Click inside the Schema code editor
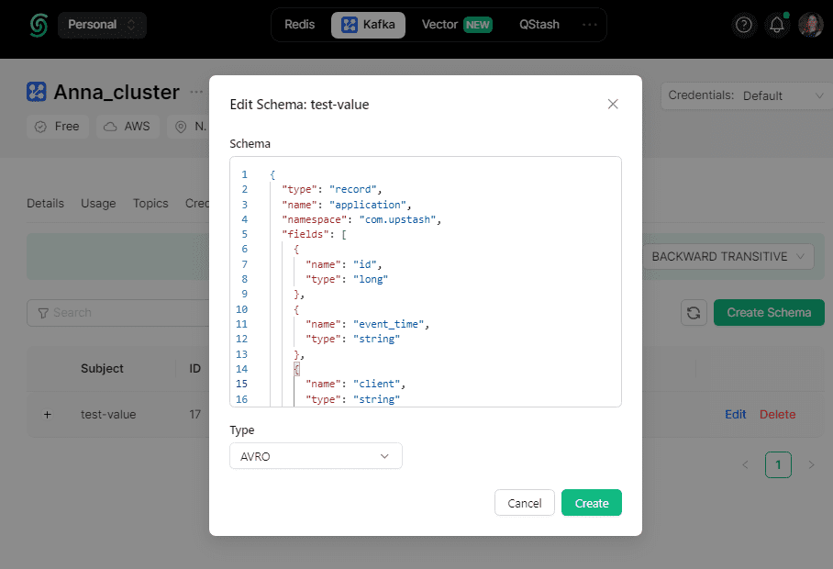This screenshot has width=833, height=569. pyautogui.click(x=426, y=282)
